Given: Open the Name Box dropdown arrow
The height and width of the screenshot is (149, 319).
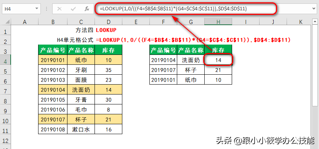Looking at the screenshot, I should pyautogui.click(x=37, y=9).
